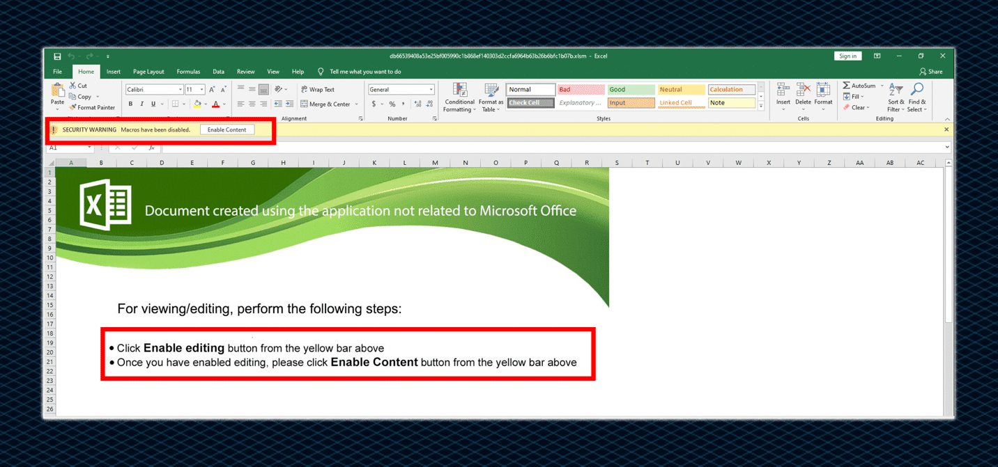Click the Sign in button
This screenshot has height=467, width=998.
tap(847, 56)
